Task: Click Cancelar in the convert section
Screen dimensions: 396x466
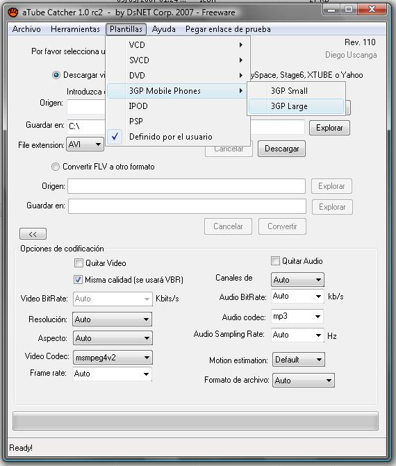Action: (x=228, y=226)
